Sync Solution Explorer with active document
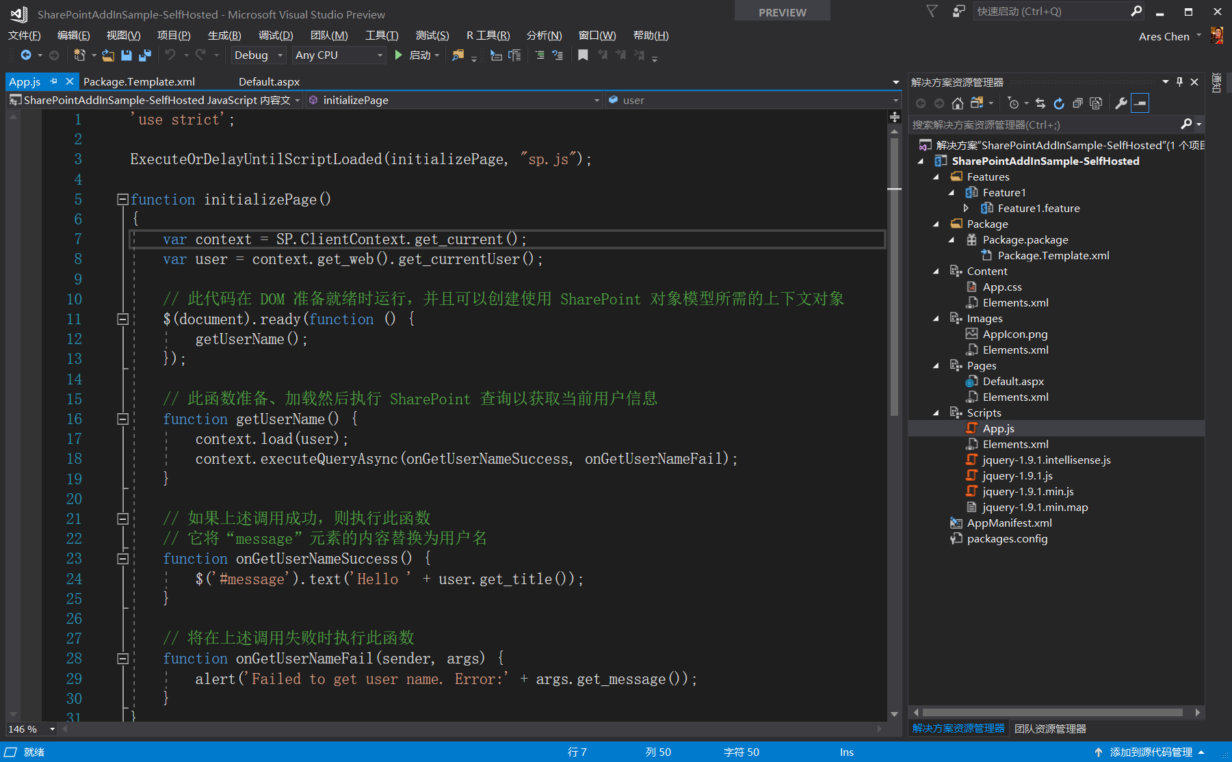The height and width of the screenshot is (762, 1232). (x=1040, y=103)
